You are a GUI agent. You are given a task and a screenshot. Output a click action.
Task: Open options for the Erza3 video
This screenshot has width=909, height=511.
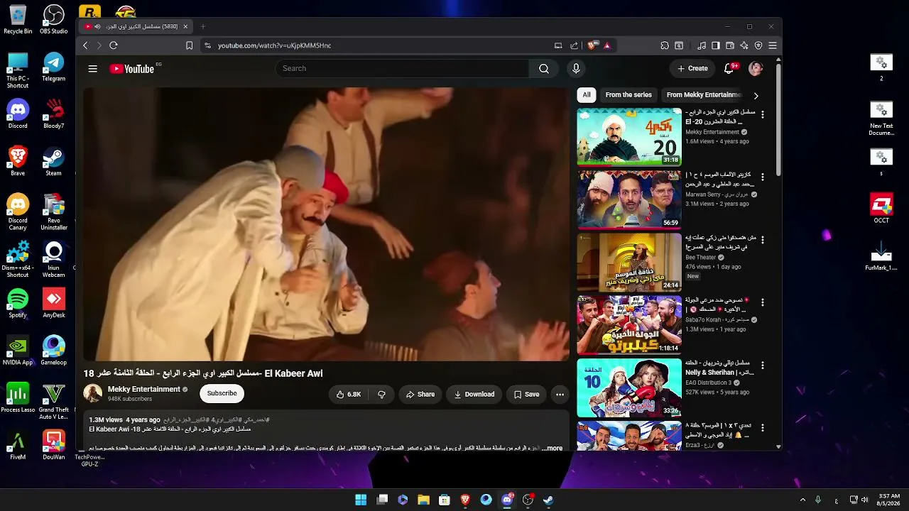tap(763, 428)
